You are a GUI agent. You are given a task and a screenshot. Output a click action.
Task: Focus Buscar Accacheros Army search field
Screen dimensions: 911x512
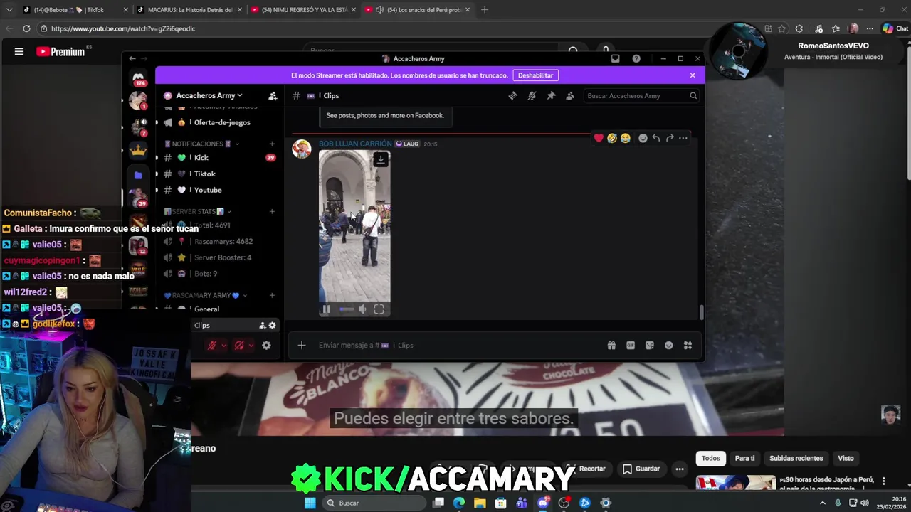tap(642, 95)
